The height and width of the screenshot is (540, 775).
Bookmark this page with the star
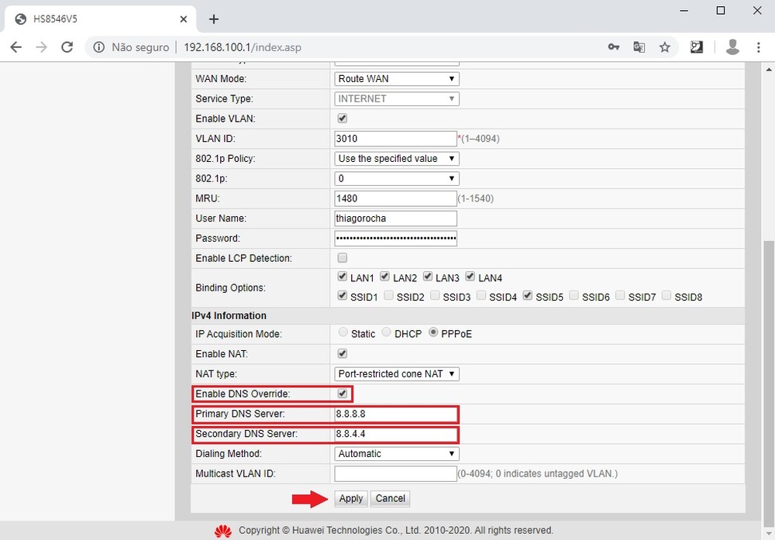pyautogui.click(x=665, y=47)
